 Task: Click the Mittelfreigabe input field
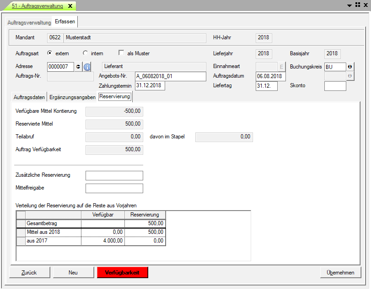tap(114, 188)
